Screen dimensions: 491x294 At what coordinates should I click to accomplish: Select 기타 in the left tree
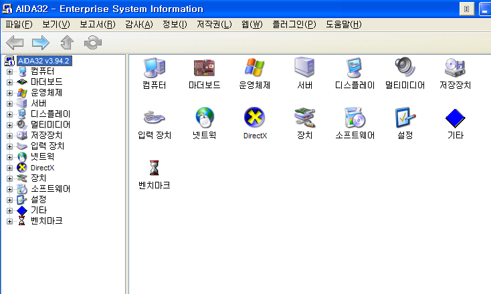tap(39, 210)
